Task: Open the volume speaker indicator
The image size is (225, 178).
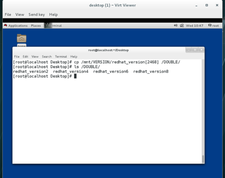Action: [175, 25]
